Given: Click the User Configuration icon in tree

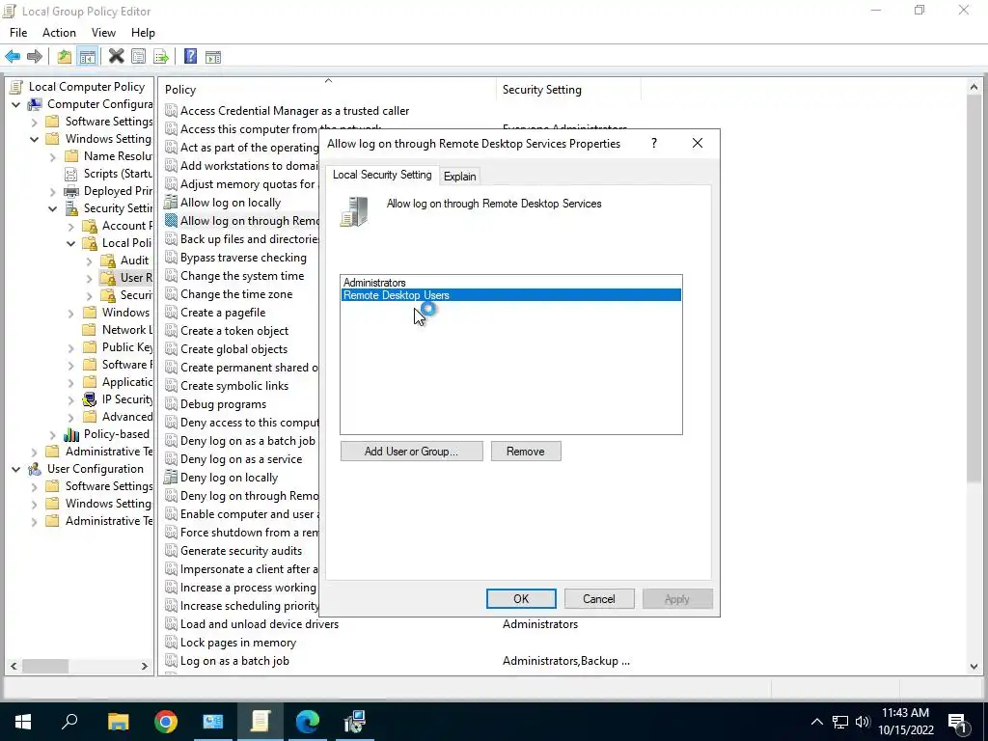Looking at the screenshot, I should pyautogui.click(x=35, y=469).
